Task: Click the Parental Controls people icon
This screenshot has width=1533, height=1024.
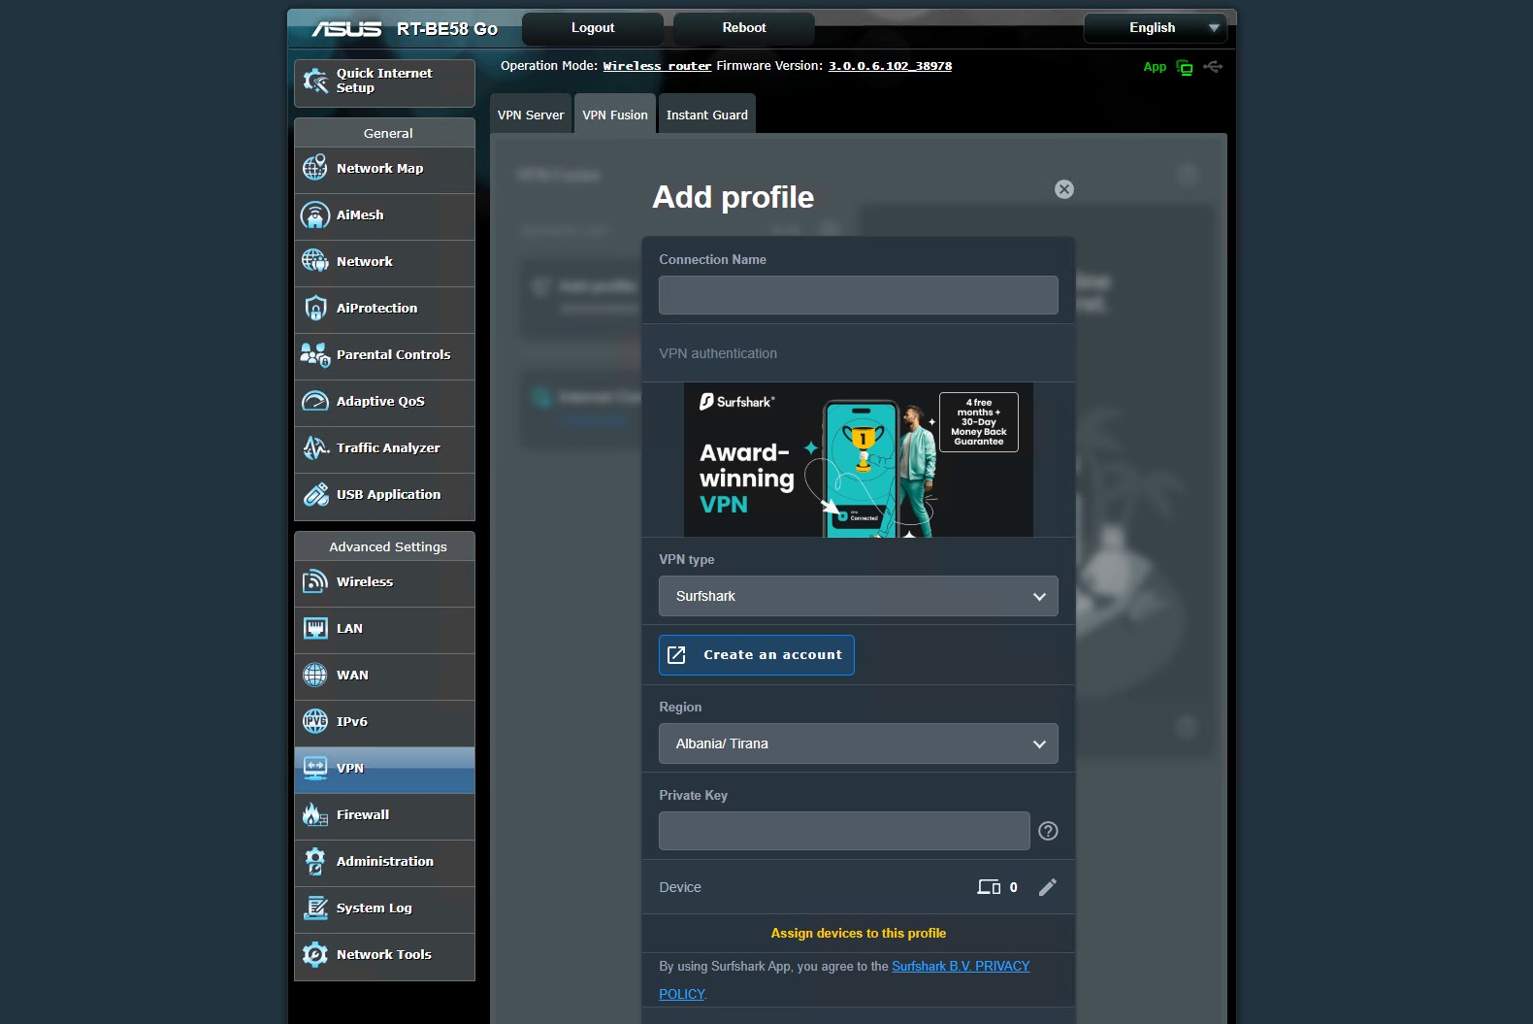Action: 315,354
